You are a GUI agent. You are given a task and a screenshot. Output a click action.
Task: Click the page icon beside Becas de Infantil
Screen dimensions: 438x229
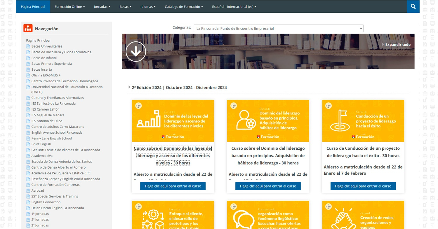click(x=28, y=58)
